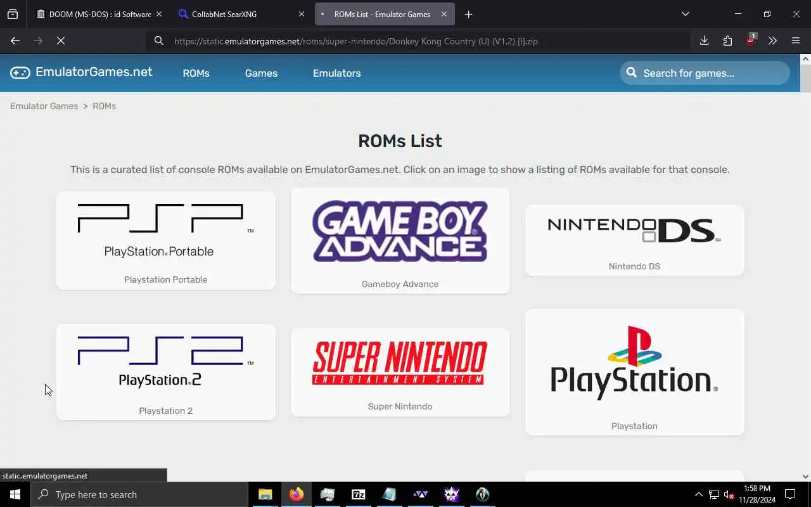811x507 pixels.
Task: Show hidden system tray icons
Action: 698,494
